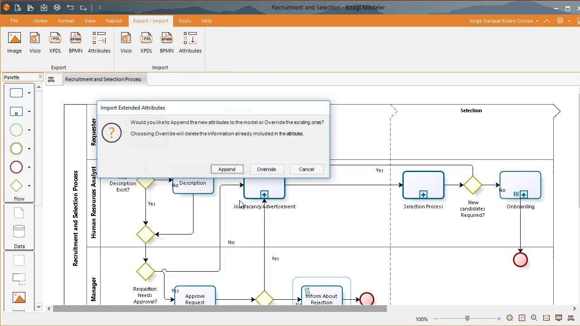Open the quick access toolbar customize arrow
Screen dimensions: 580x326
point(100,8)
